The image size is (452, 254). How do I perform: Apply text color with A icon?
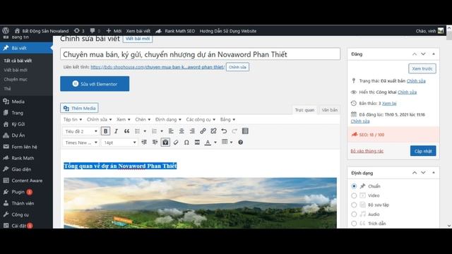pyautogui.click(x=208, y=143)
